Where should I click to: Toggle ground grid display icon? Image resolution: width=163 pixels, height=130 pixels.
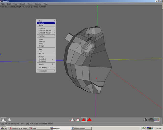pos(151,120)
